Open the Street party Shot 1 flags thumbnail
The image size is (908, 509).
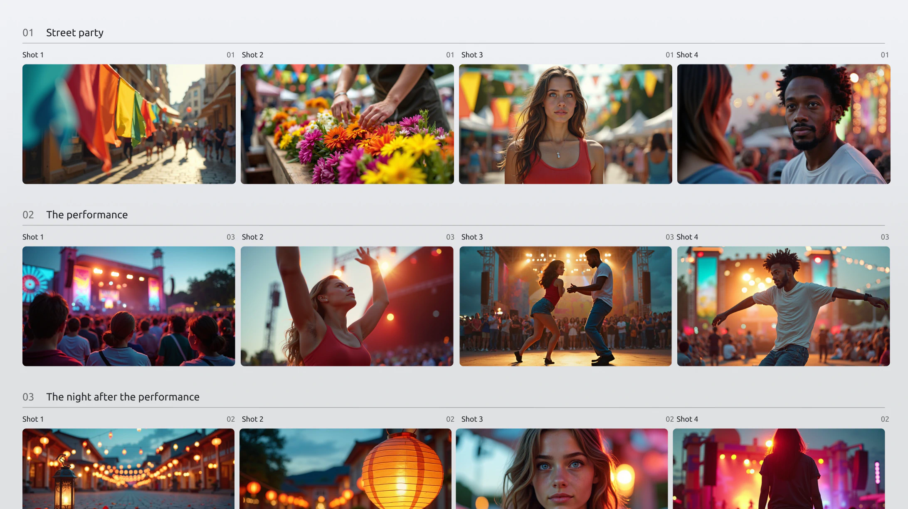129,124
